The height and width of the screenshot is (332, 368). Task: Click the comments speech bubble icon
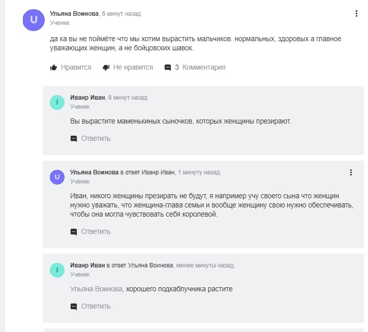[x=168, y=68]
